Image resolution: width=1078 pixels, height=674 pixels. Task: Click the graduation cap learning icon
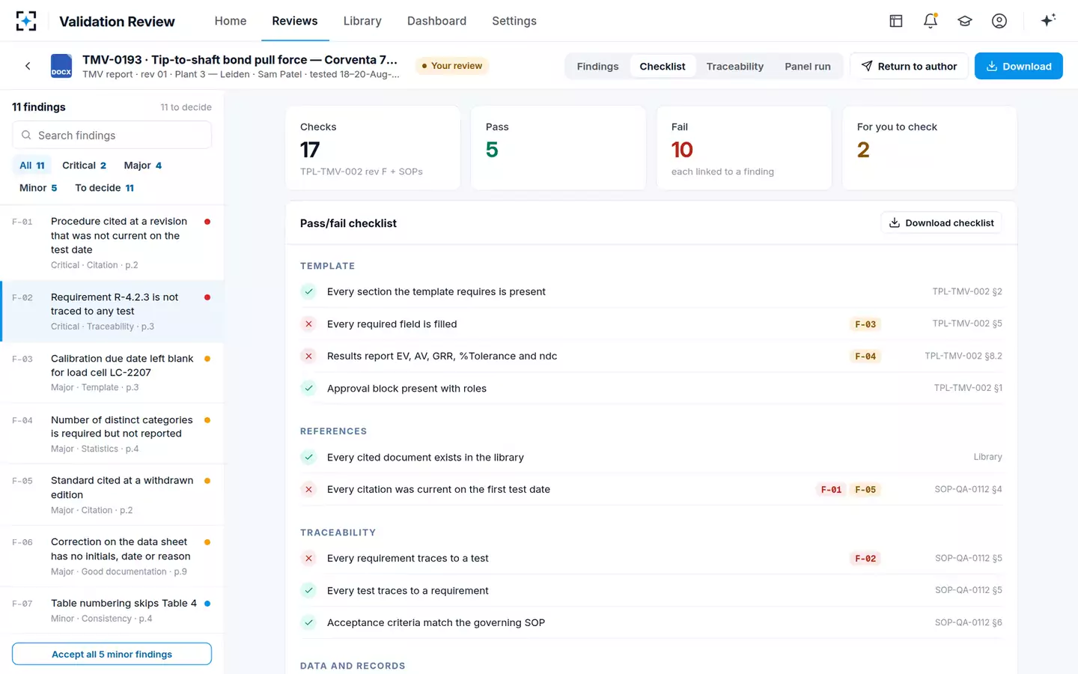[x=965, y=21]
